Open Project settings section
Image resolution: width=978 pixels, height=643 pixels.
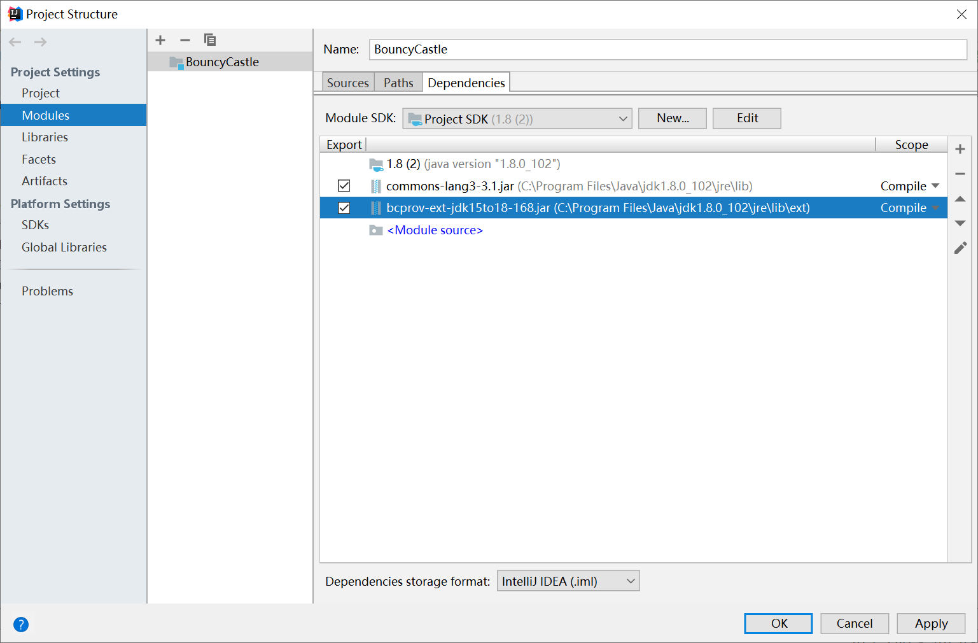click(x=41, y=93)
